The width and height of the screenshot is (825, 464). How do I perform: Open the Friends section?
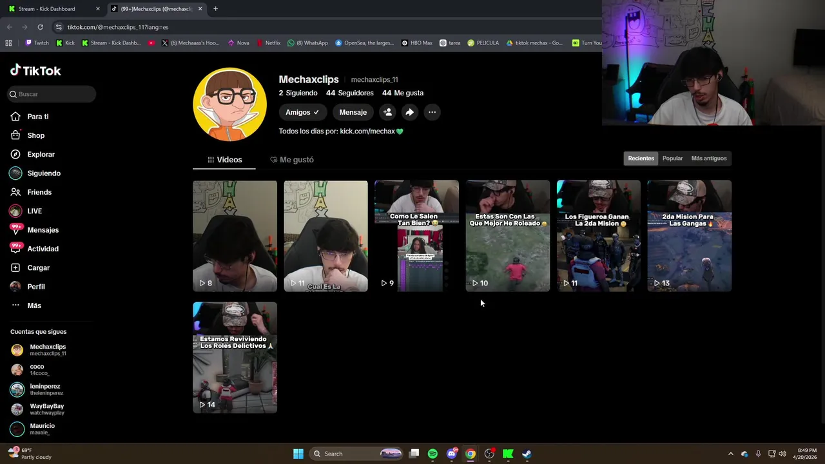[31, 192]
